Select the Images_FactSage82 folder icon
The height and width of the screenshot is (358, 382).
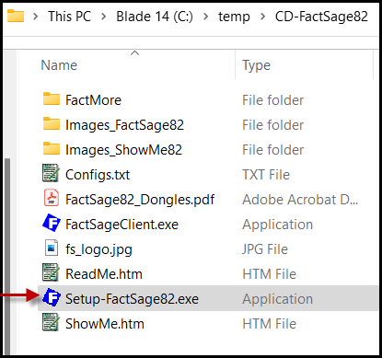(52, 124)
